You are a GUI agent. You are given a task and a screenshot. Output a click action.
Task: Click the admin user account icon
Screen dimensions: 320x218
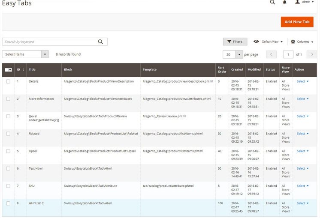coord(297,2)
